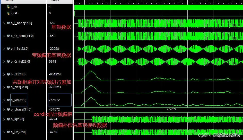Select the o_phase[31:0] signal name

pyautogui.click(x=21, y=109)
